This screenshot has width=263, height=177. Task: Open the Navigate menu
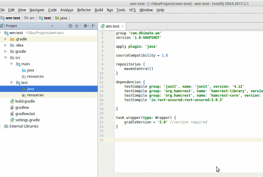click(x=37, y=10)
